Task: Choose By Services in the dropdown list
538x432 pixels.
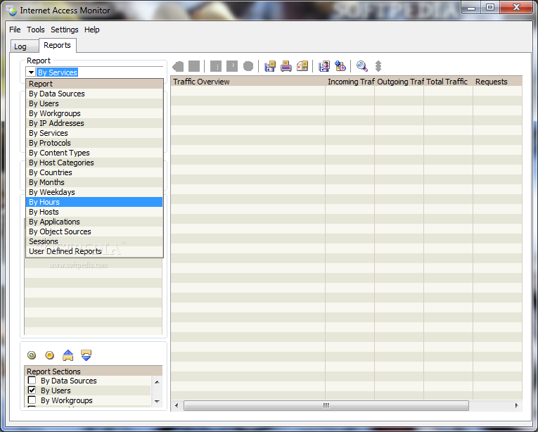Action: [94, 133]
